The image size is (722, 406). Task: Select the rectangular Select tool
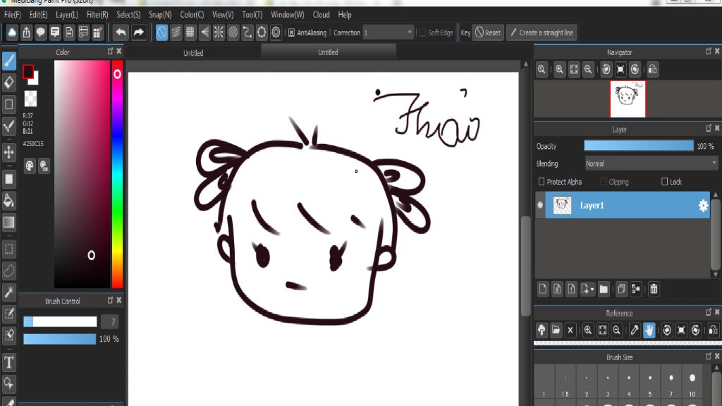tap(9, 249)
